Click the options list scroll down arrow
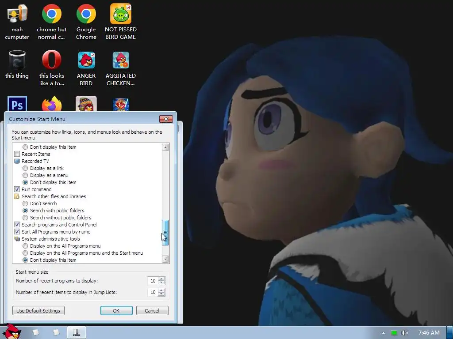 click(x=165, y=259)
